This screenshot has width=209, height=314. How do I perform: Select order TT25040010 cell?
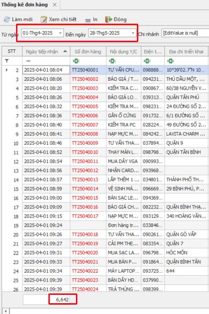[85, 152]
